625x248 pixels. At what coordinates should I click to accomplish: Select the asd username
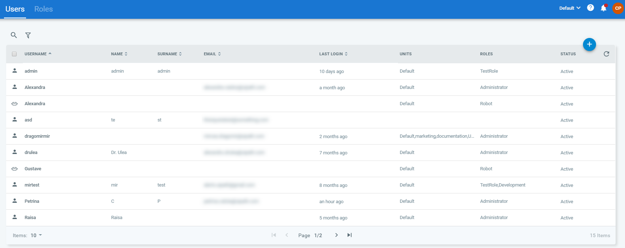[28, 120]
